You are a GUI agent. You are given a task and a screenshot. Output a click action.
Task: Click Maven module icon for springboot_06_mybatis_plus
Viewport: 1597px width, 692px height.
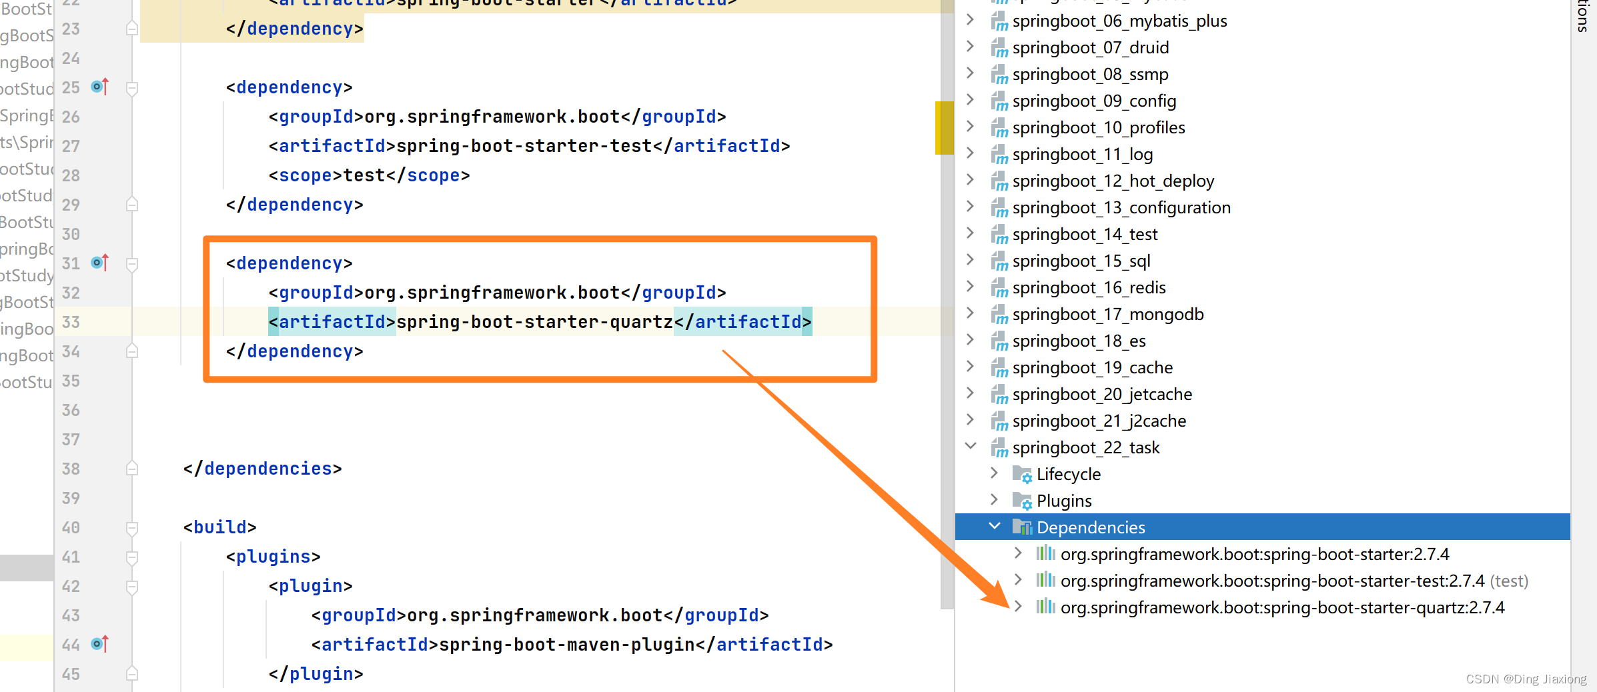coord(999,21)
